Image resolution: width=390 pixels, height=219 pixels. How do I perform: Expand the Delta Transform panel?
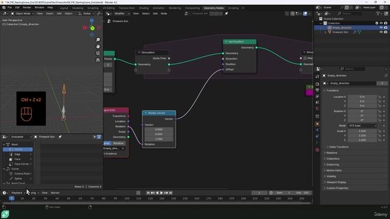(339, 147)
